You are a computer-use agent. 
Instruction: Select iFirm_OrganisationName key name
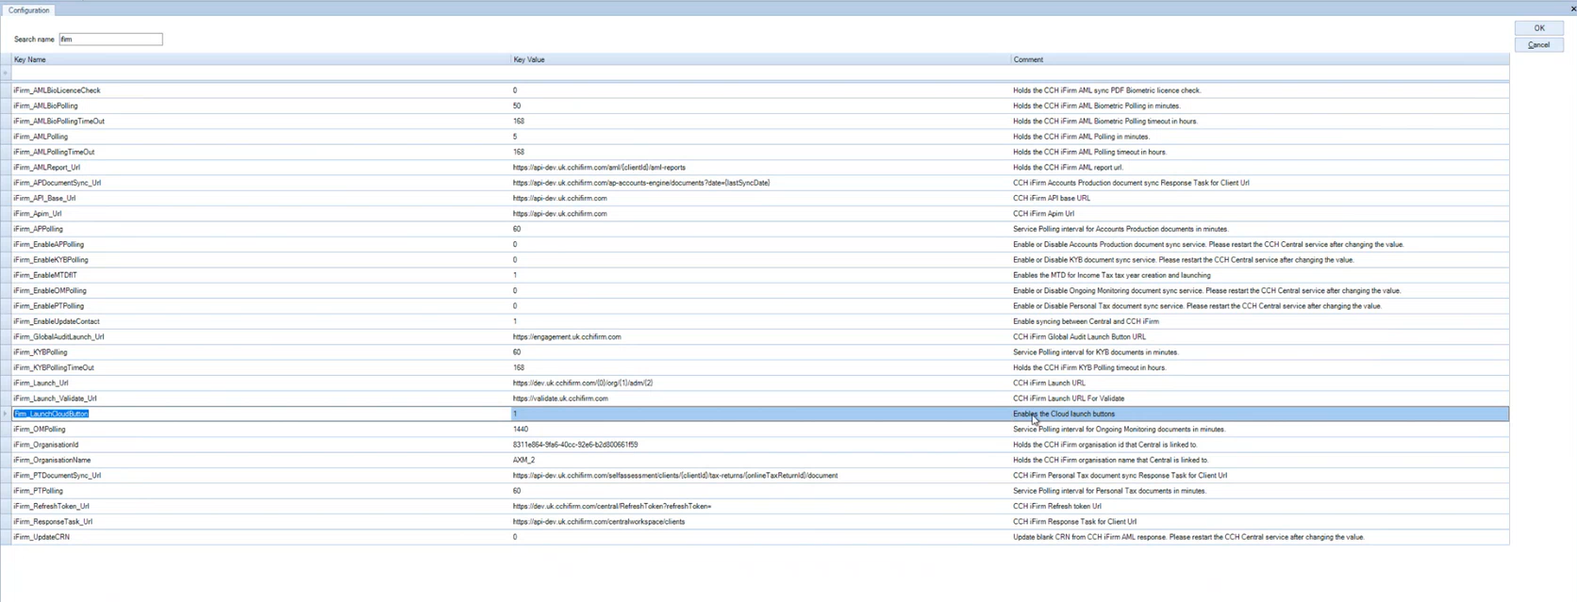52,460
